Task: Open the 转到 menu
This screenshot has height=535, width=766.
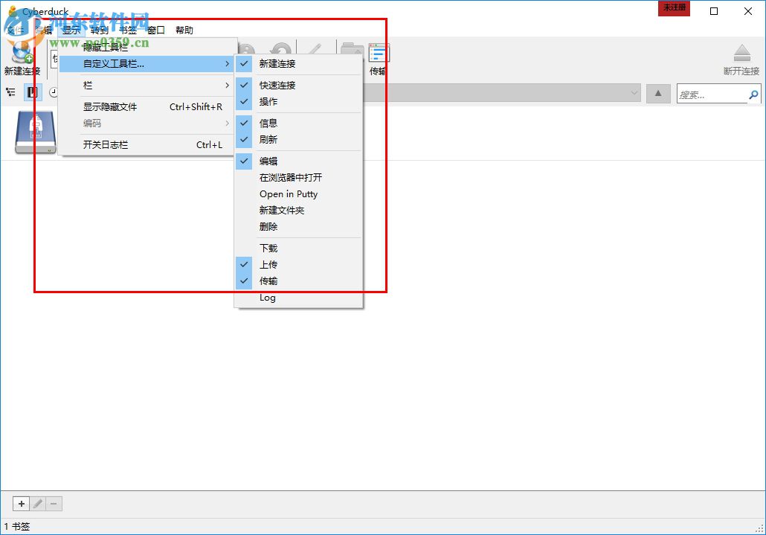Action: tap(100, 31)
